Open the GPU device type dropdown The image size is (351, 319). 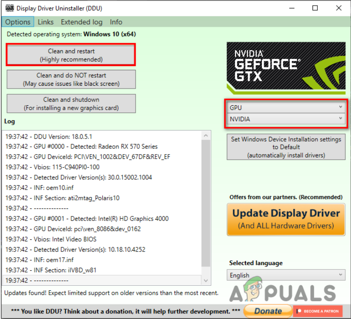pyautogui.click(x=286, y=107)
